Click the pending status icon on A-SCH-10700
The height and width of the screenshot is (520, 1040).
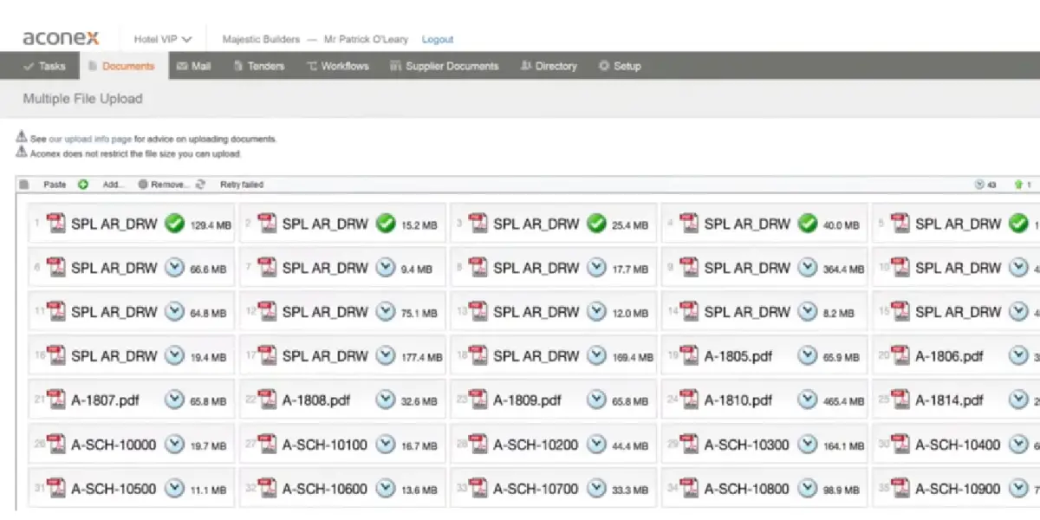(596, 489)
